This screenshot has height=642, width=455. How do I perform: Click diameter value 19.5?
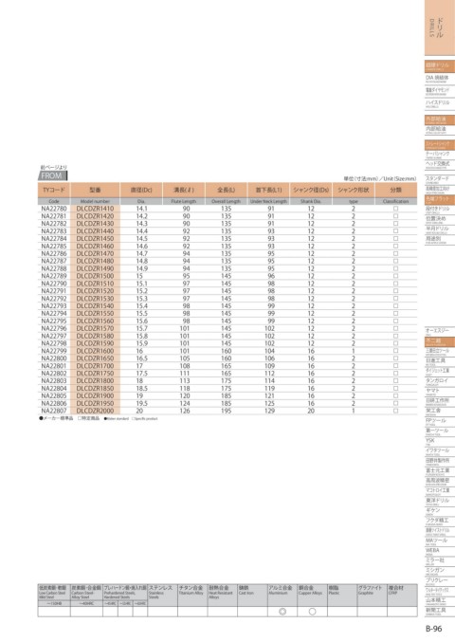point(141,403)
